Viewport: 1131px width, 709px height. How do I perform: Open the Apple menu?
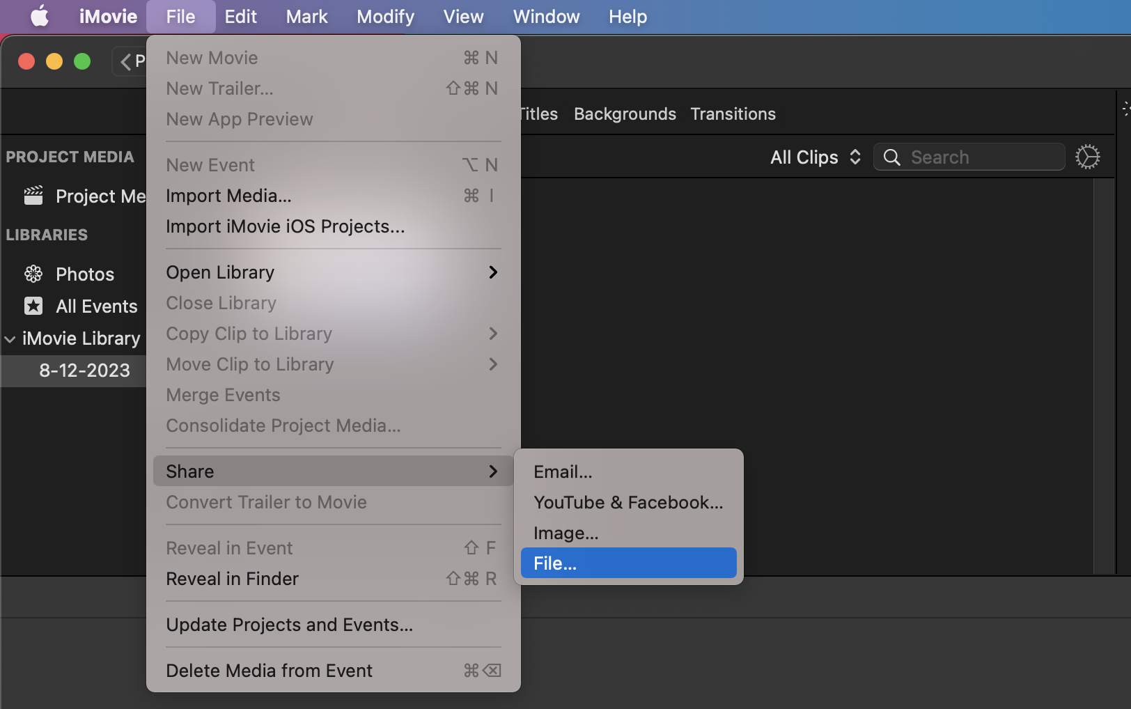coord(40,16)
